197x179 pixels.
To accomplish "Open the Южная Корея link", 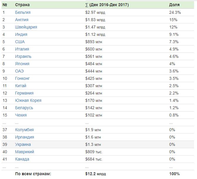I will 28,100.
